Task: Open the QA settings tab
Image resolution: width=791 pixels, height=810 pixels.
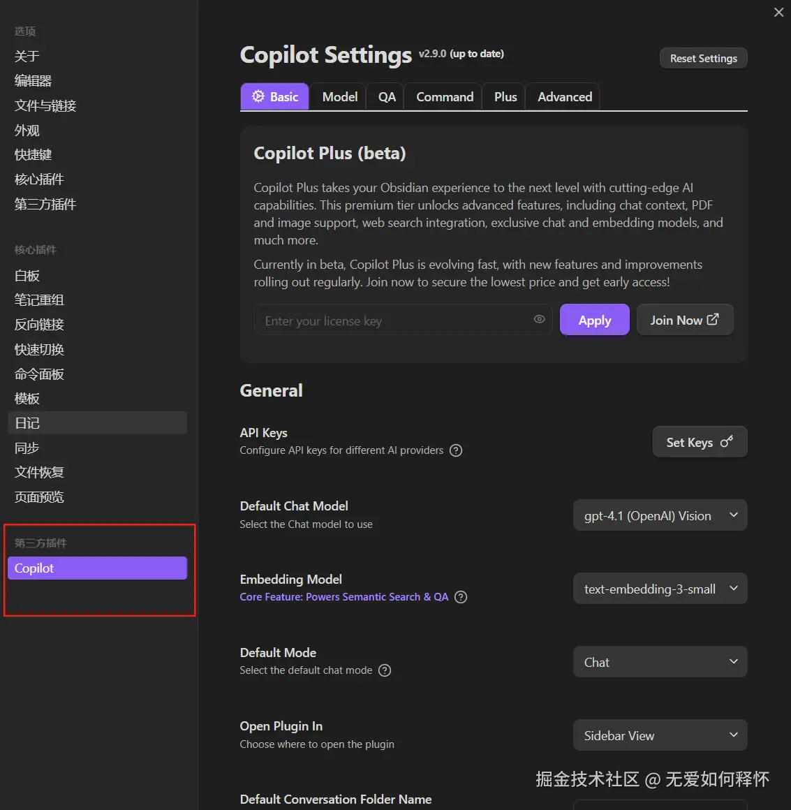Action: 387,97
